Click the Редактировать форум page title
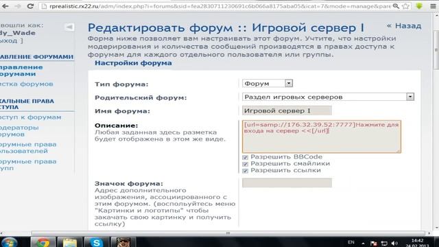Image resolution: width=439 pixels, height=247 pixels. 226,28
